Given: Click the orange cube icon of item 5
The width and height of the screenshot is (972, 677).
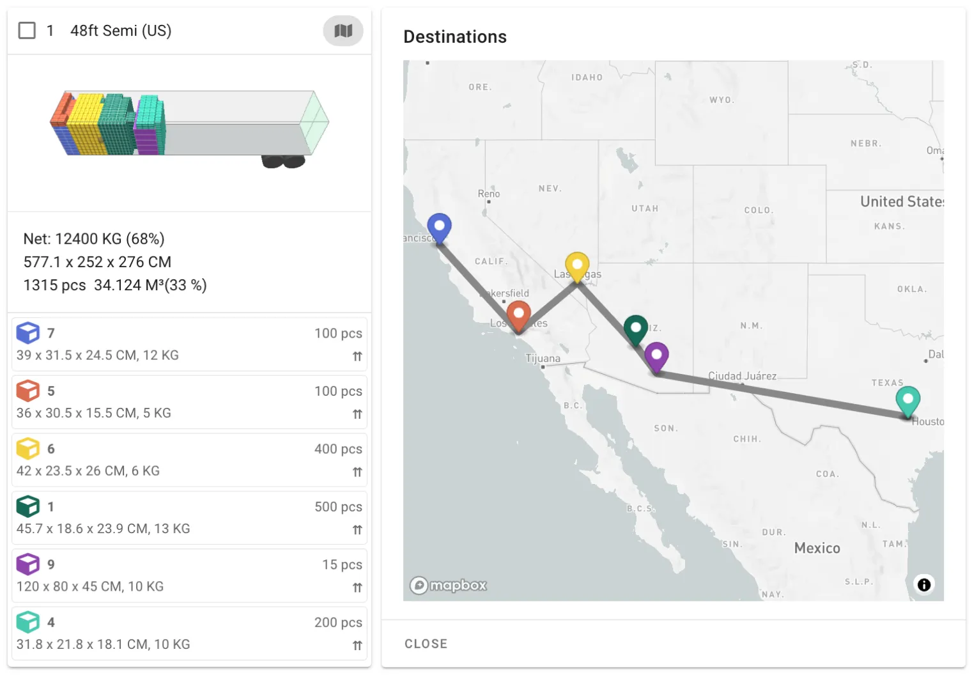Looking at the screenshot, I should point(28,391).
